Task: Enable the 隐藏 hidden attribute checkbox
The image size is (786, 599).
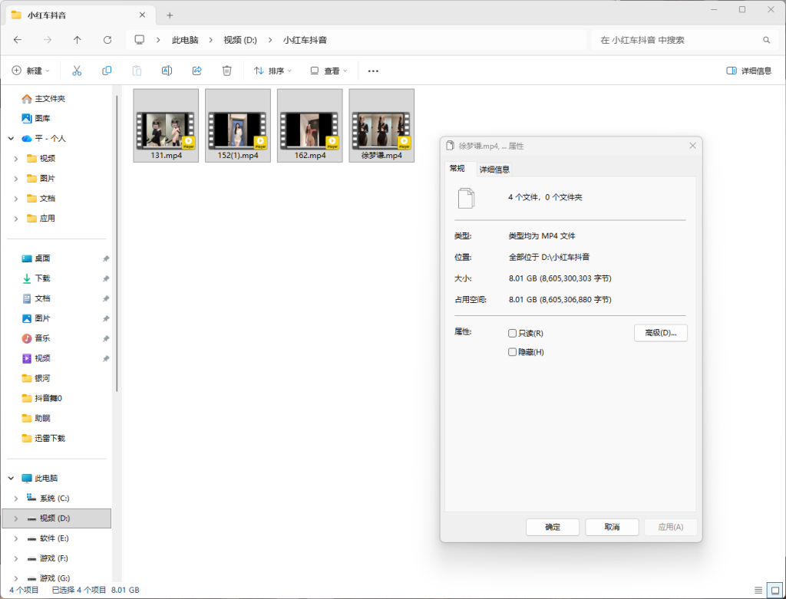Action: pos(512,351)
